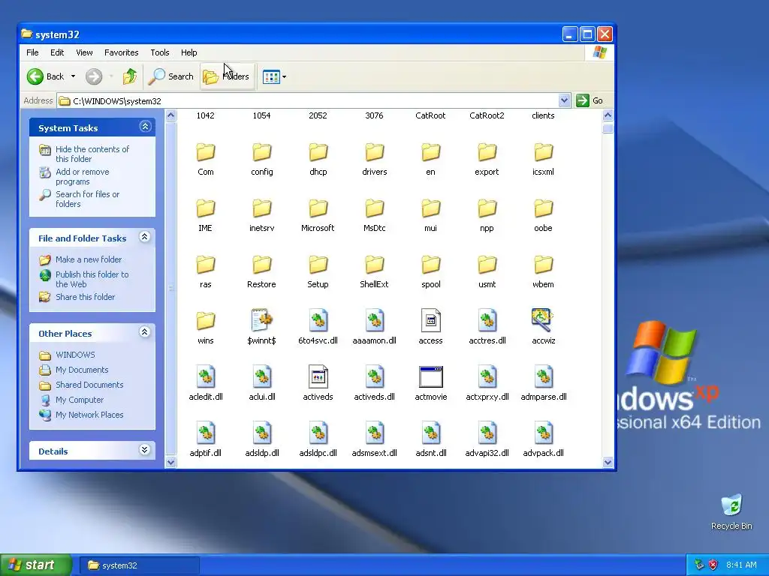The width and height of the screenshot is (769, 576).
Task: Select the access file icon
Action: (x=430, y=321)
